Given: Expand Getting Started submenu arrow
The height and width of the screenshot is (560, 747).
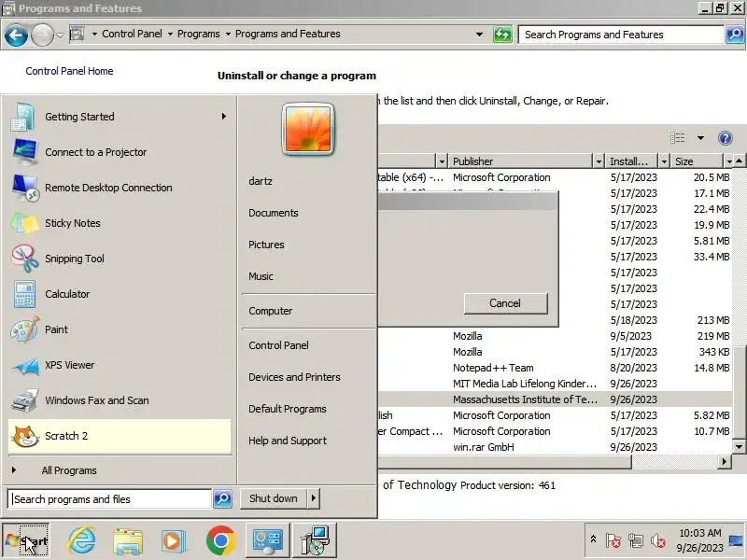Looking at the screenshot, I should click(224, 117).
